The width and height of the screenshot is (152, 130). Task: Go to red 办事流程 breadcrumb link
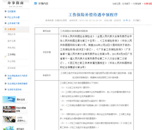(x=148, y=4)
